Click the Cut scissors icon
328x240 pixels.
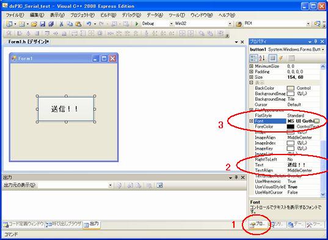pos(61,24)
